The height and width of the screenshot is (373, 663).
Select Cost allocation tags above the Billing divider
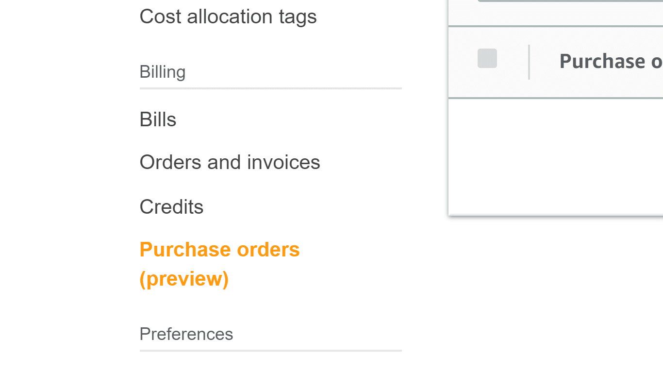(x=228, y=17)
